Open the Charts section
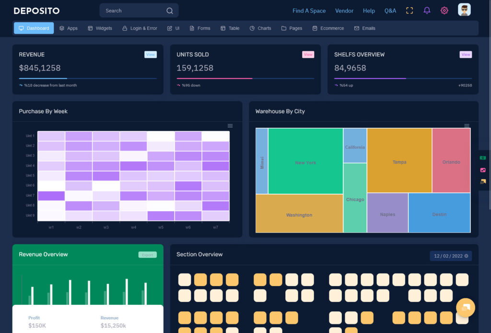491x333 pixels. click(x=260, y=28)
